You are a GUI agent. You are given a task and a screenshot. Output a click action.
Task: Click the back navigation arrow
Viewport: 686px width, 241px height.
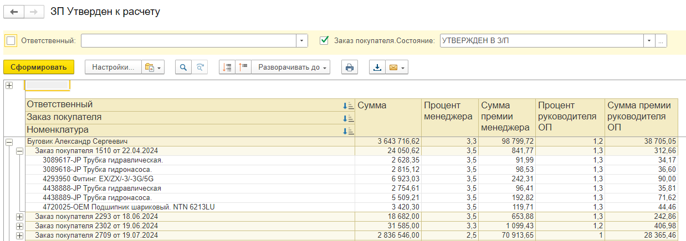(x=14, y=12)
